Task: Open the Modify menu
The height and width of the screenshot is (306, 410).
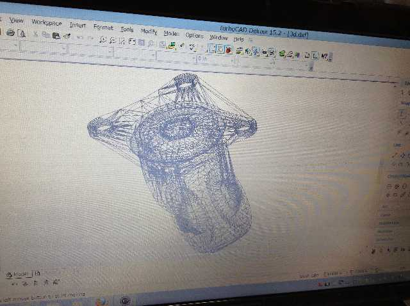Action: [x=149, y=31]
